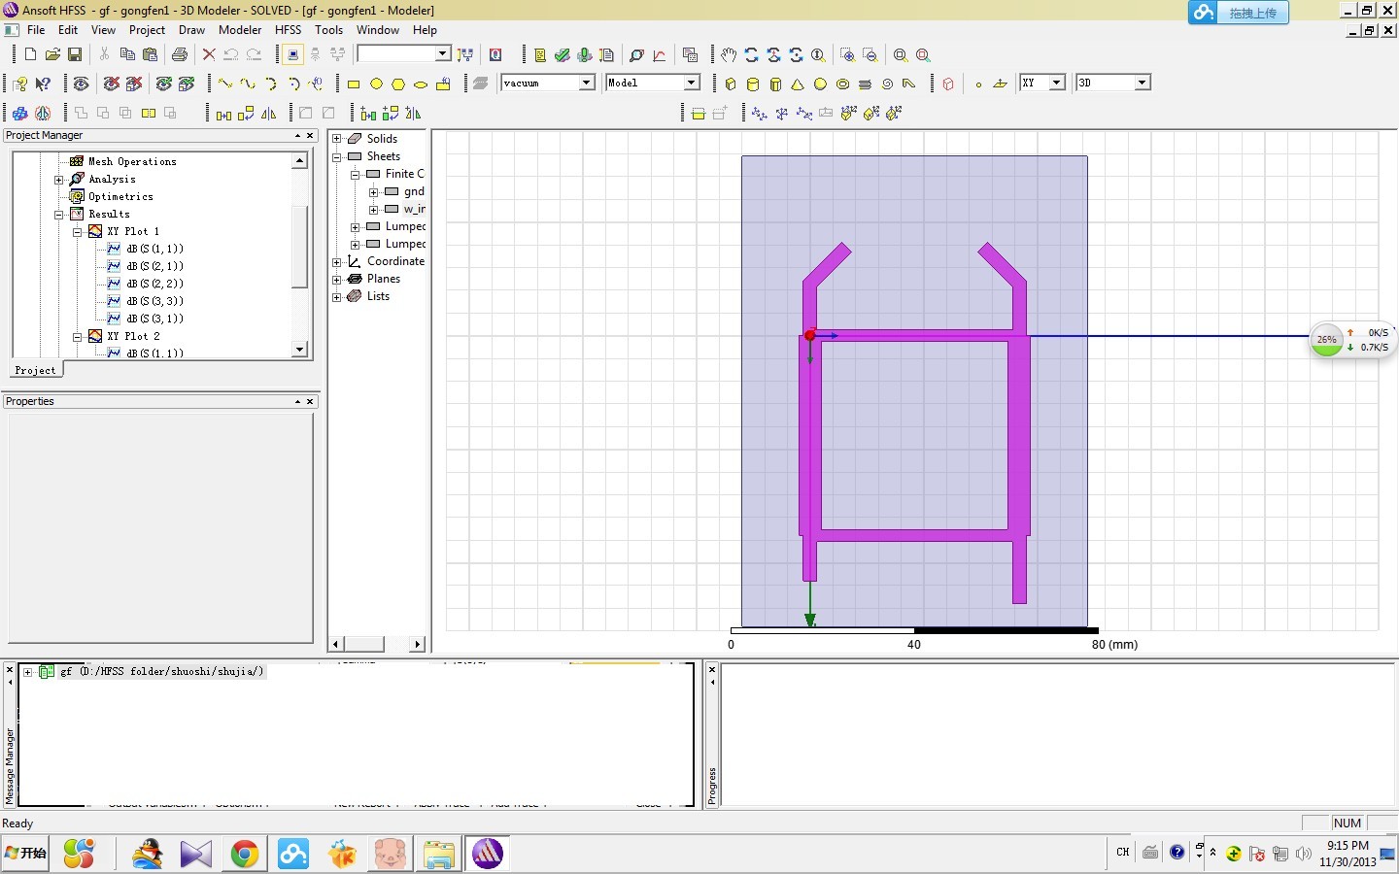Click the Open project folder icon
This screenshot has width=1399, height=874.
coord(52,54)
